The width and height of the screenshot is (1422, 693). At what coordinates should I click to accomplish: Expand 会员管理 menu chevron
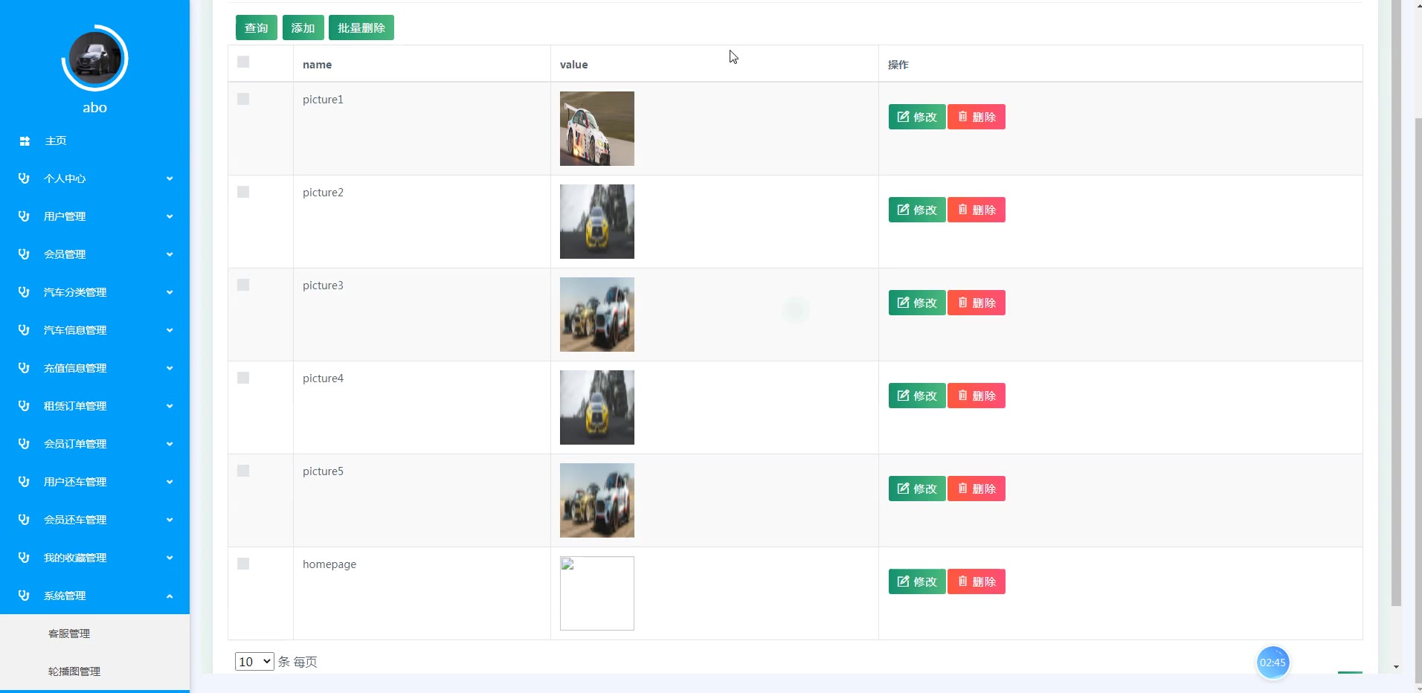coord(170,254)
